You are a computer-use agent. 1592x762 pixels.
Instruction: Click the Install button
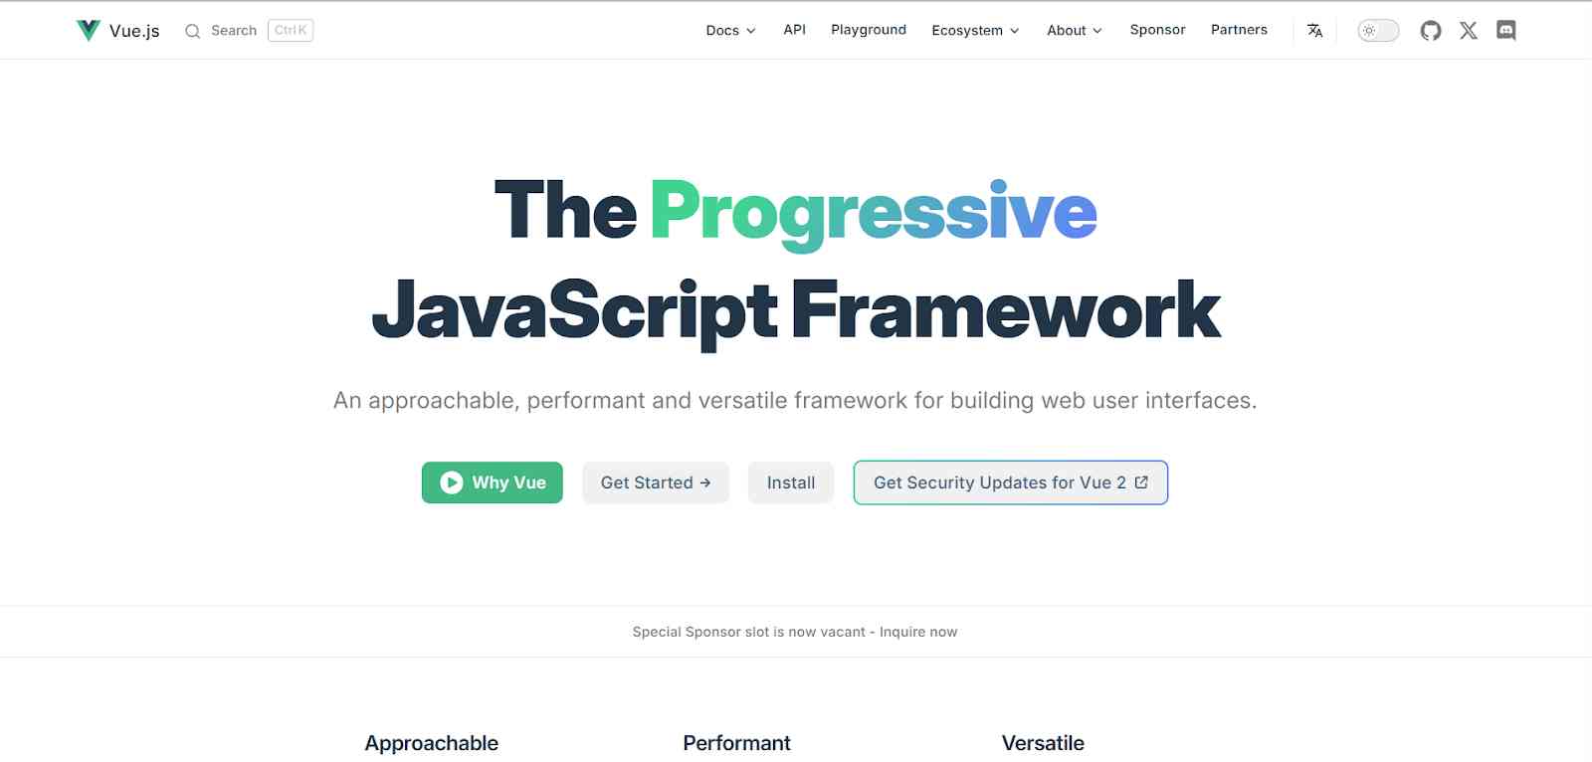(791, 482)
